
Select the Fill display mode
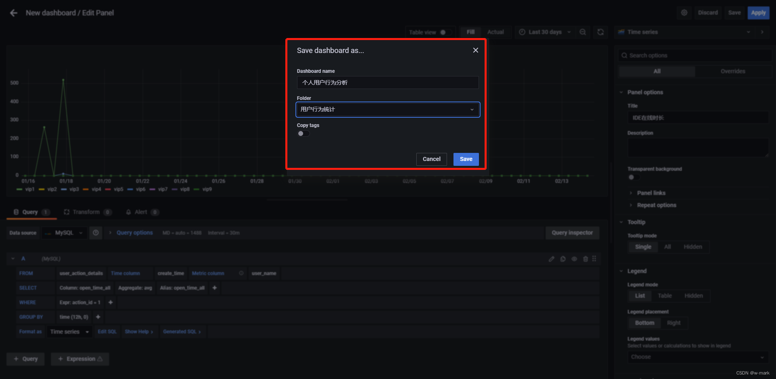point(470,32)
